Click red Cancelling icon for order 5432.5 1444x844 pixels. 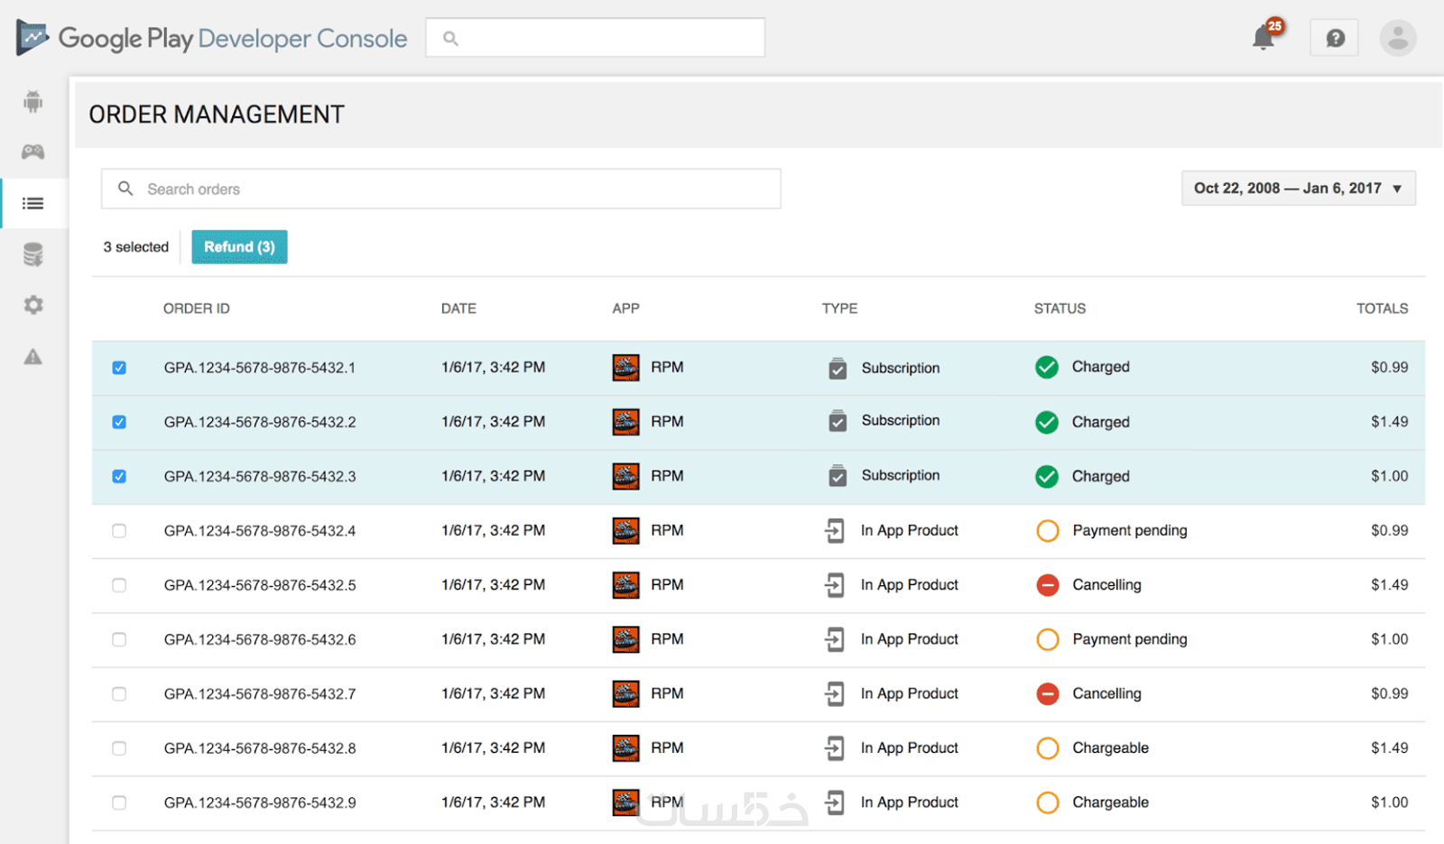(1048, 584)
